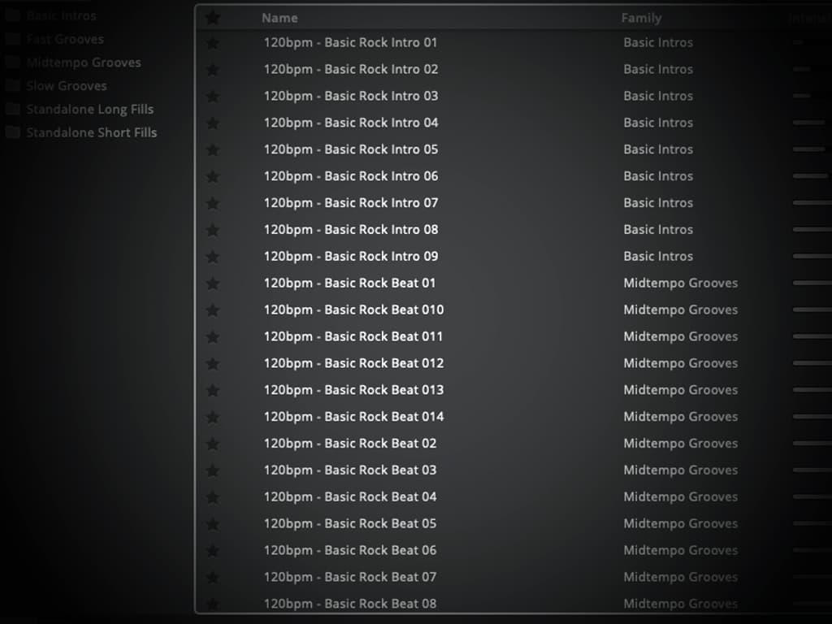The width and height of the screenshot is (832, 624).
Task: Select the Slow Grooves folder icon
Action: pyautogui.click(x=13, y=86)
